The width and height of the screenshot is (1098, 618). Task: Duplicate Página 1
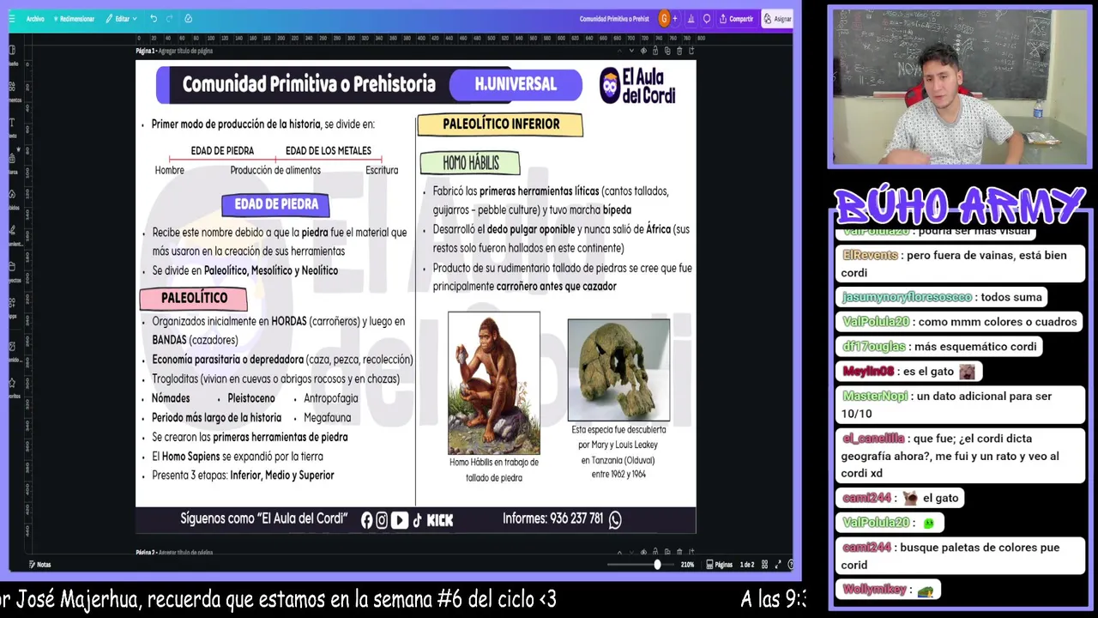[667, 51]
